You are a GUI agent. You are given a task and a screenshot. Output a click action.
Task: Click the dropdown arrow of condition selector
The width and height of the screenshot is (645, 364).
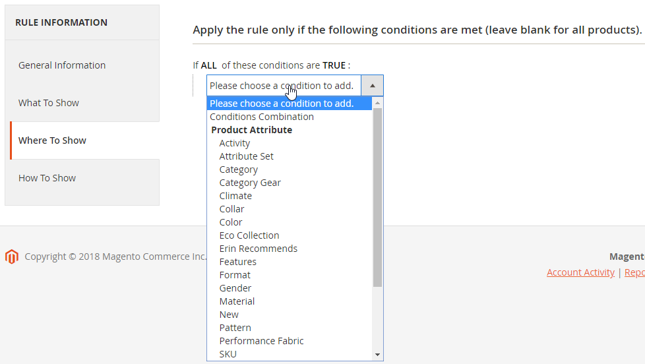(x=372, y=86)
